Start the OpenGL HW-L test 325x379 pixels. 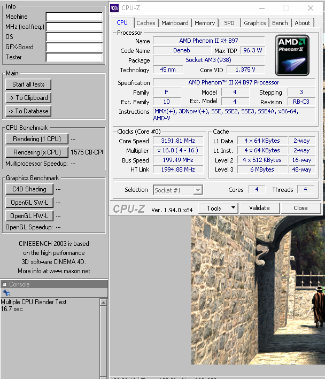(x=29, y=215)
